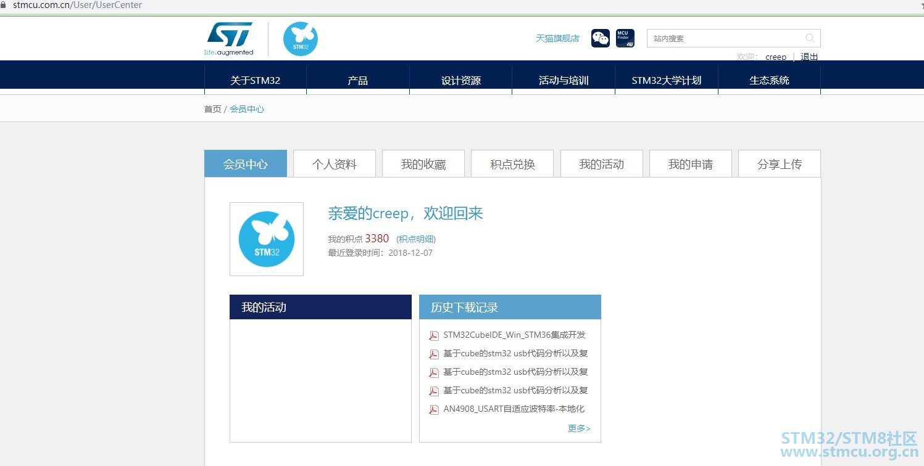
Task: Open the 积点明细 points detail link
Action: pyautogui.click(x=416, y=239)
